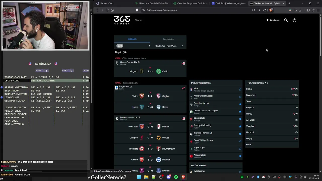Open the Galatasaray popular team row

[216, 171]
